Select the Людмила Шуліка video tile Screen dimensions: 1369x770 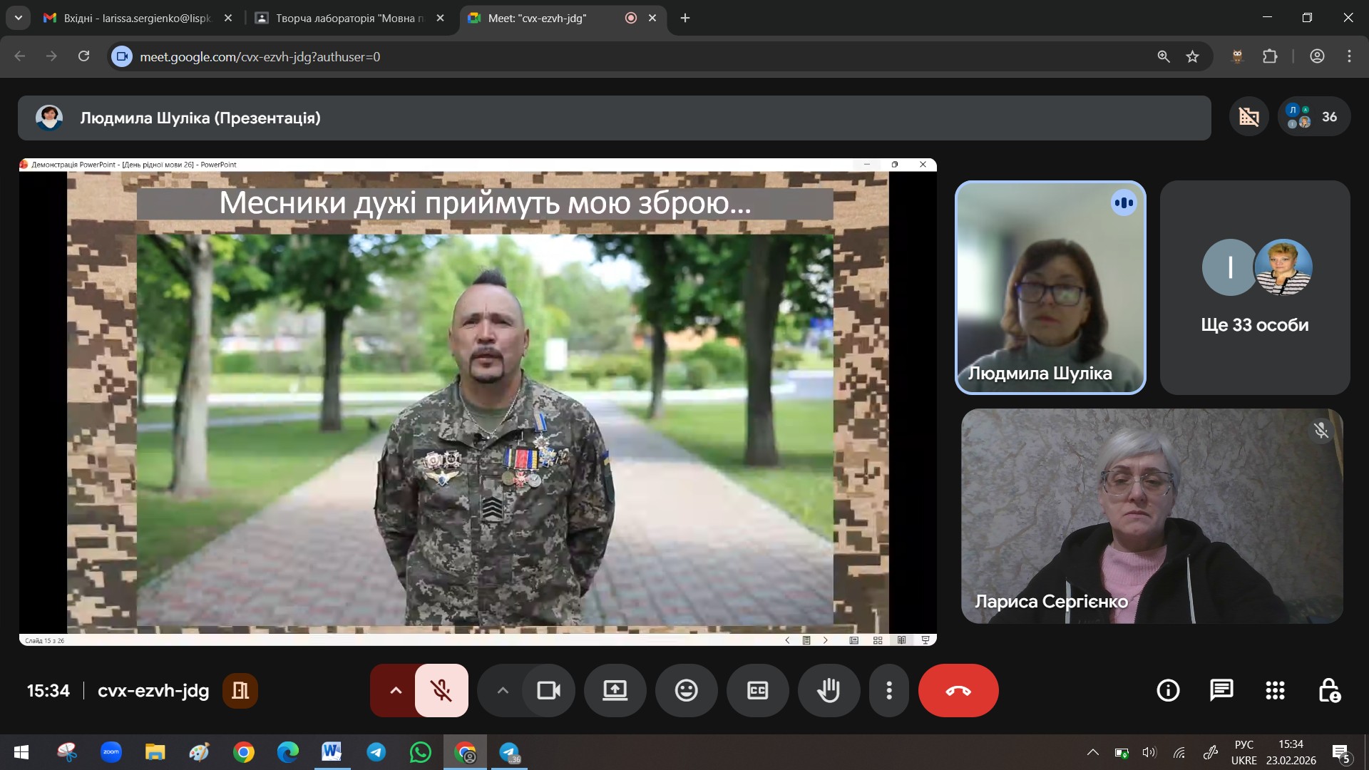(1050, 287)
